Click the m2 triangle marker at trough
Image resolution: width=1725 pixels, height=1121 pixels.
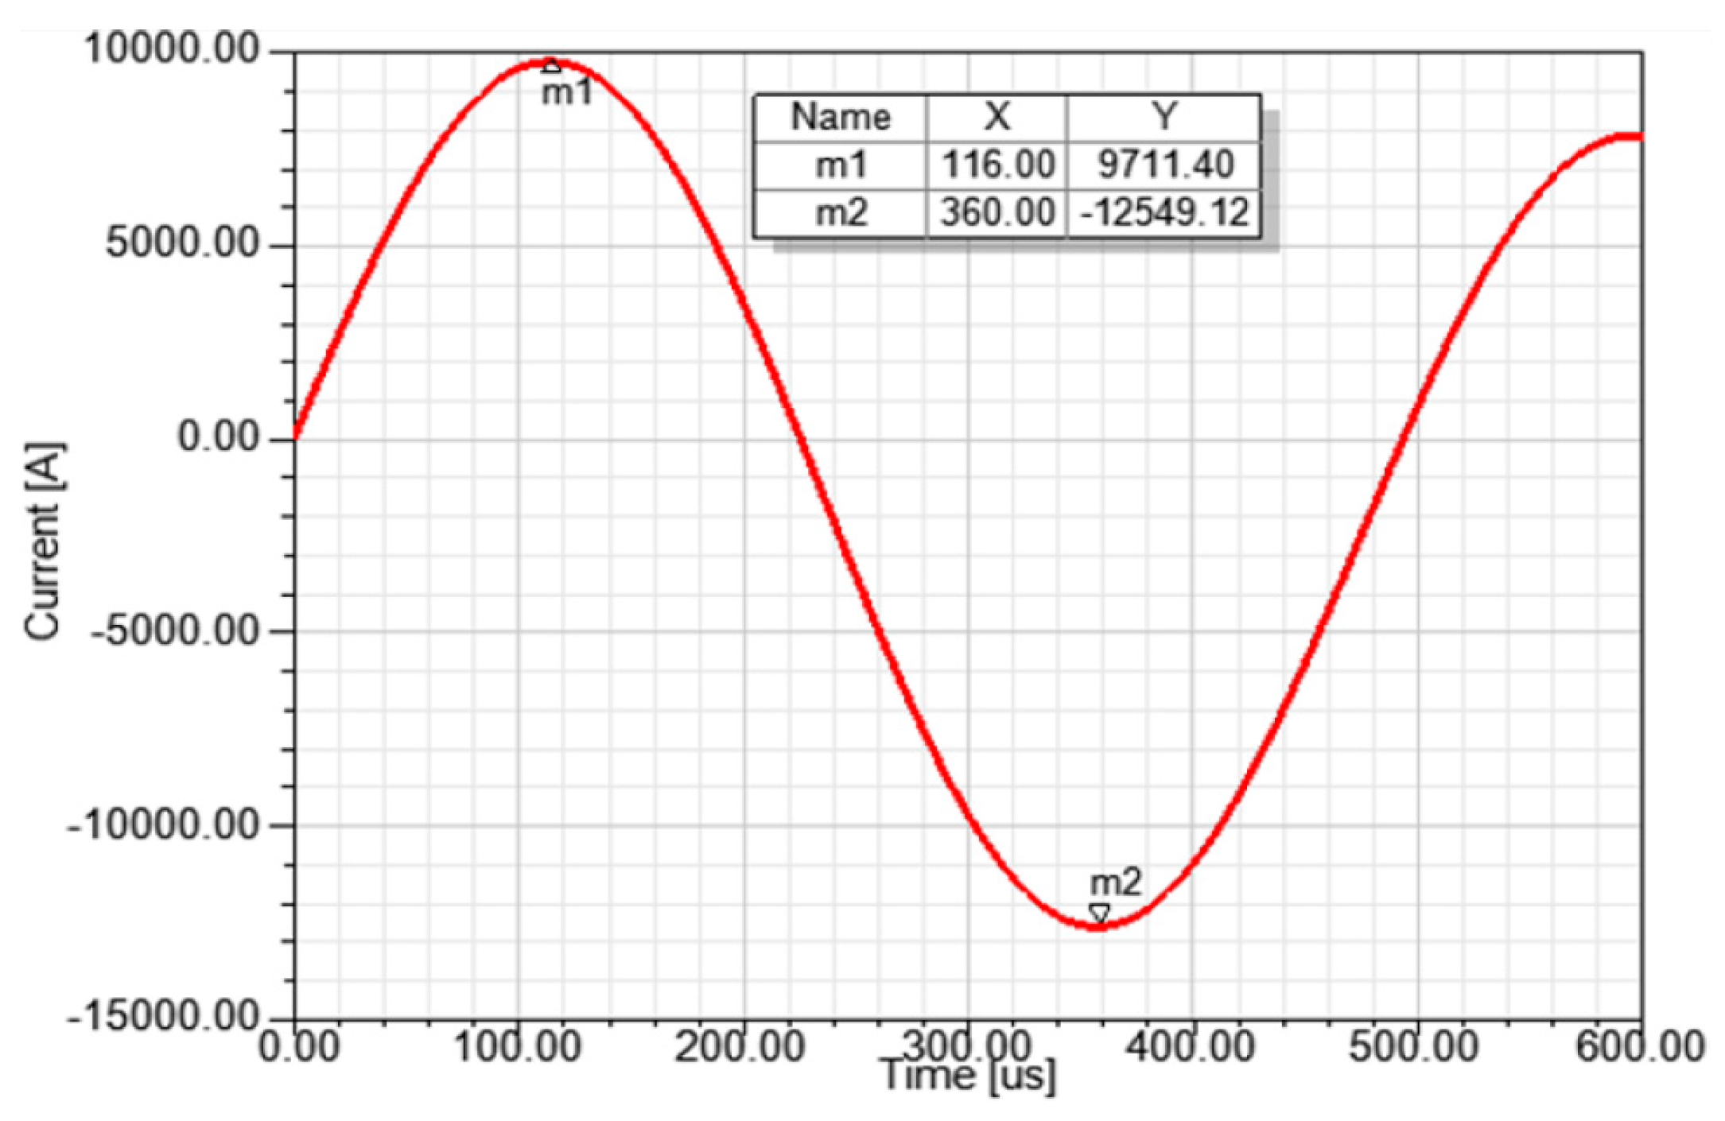coord(1099,912)
